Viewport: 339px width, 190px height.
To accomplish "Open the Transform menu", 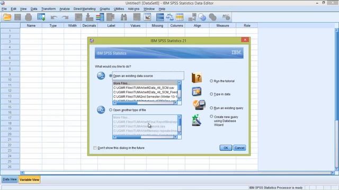I will pyautogui.click(x=48, y=9).
